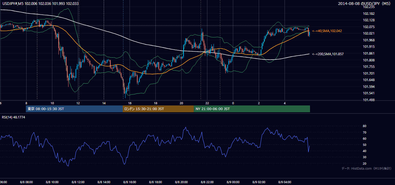Image resolution: width=395 pixels, height=185 pixels.
Task: Click the hour 4 label under the chart
Action: coord(285,103)
